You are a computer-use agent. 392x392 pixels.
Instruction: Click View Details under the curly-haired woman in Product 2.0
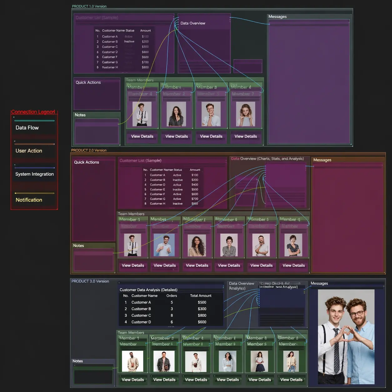click(x=197, y=265)
